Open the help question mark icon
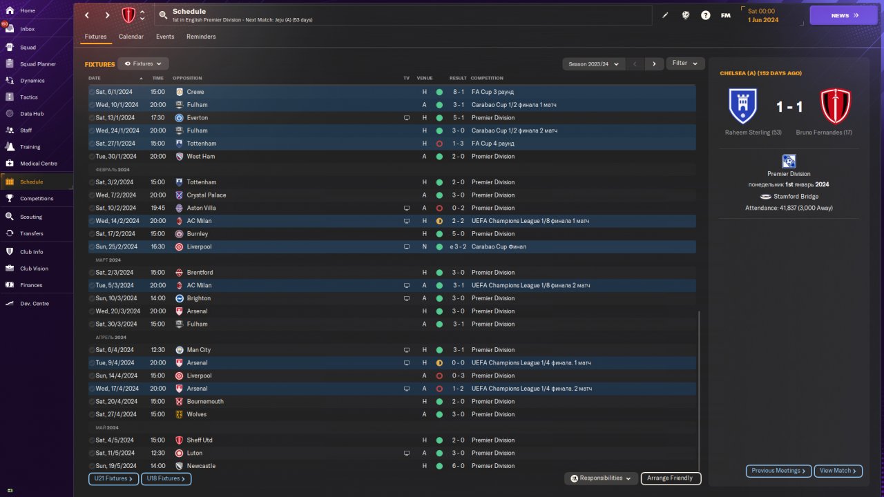 tap(705, 15)
